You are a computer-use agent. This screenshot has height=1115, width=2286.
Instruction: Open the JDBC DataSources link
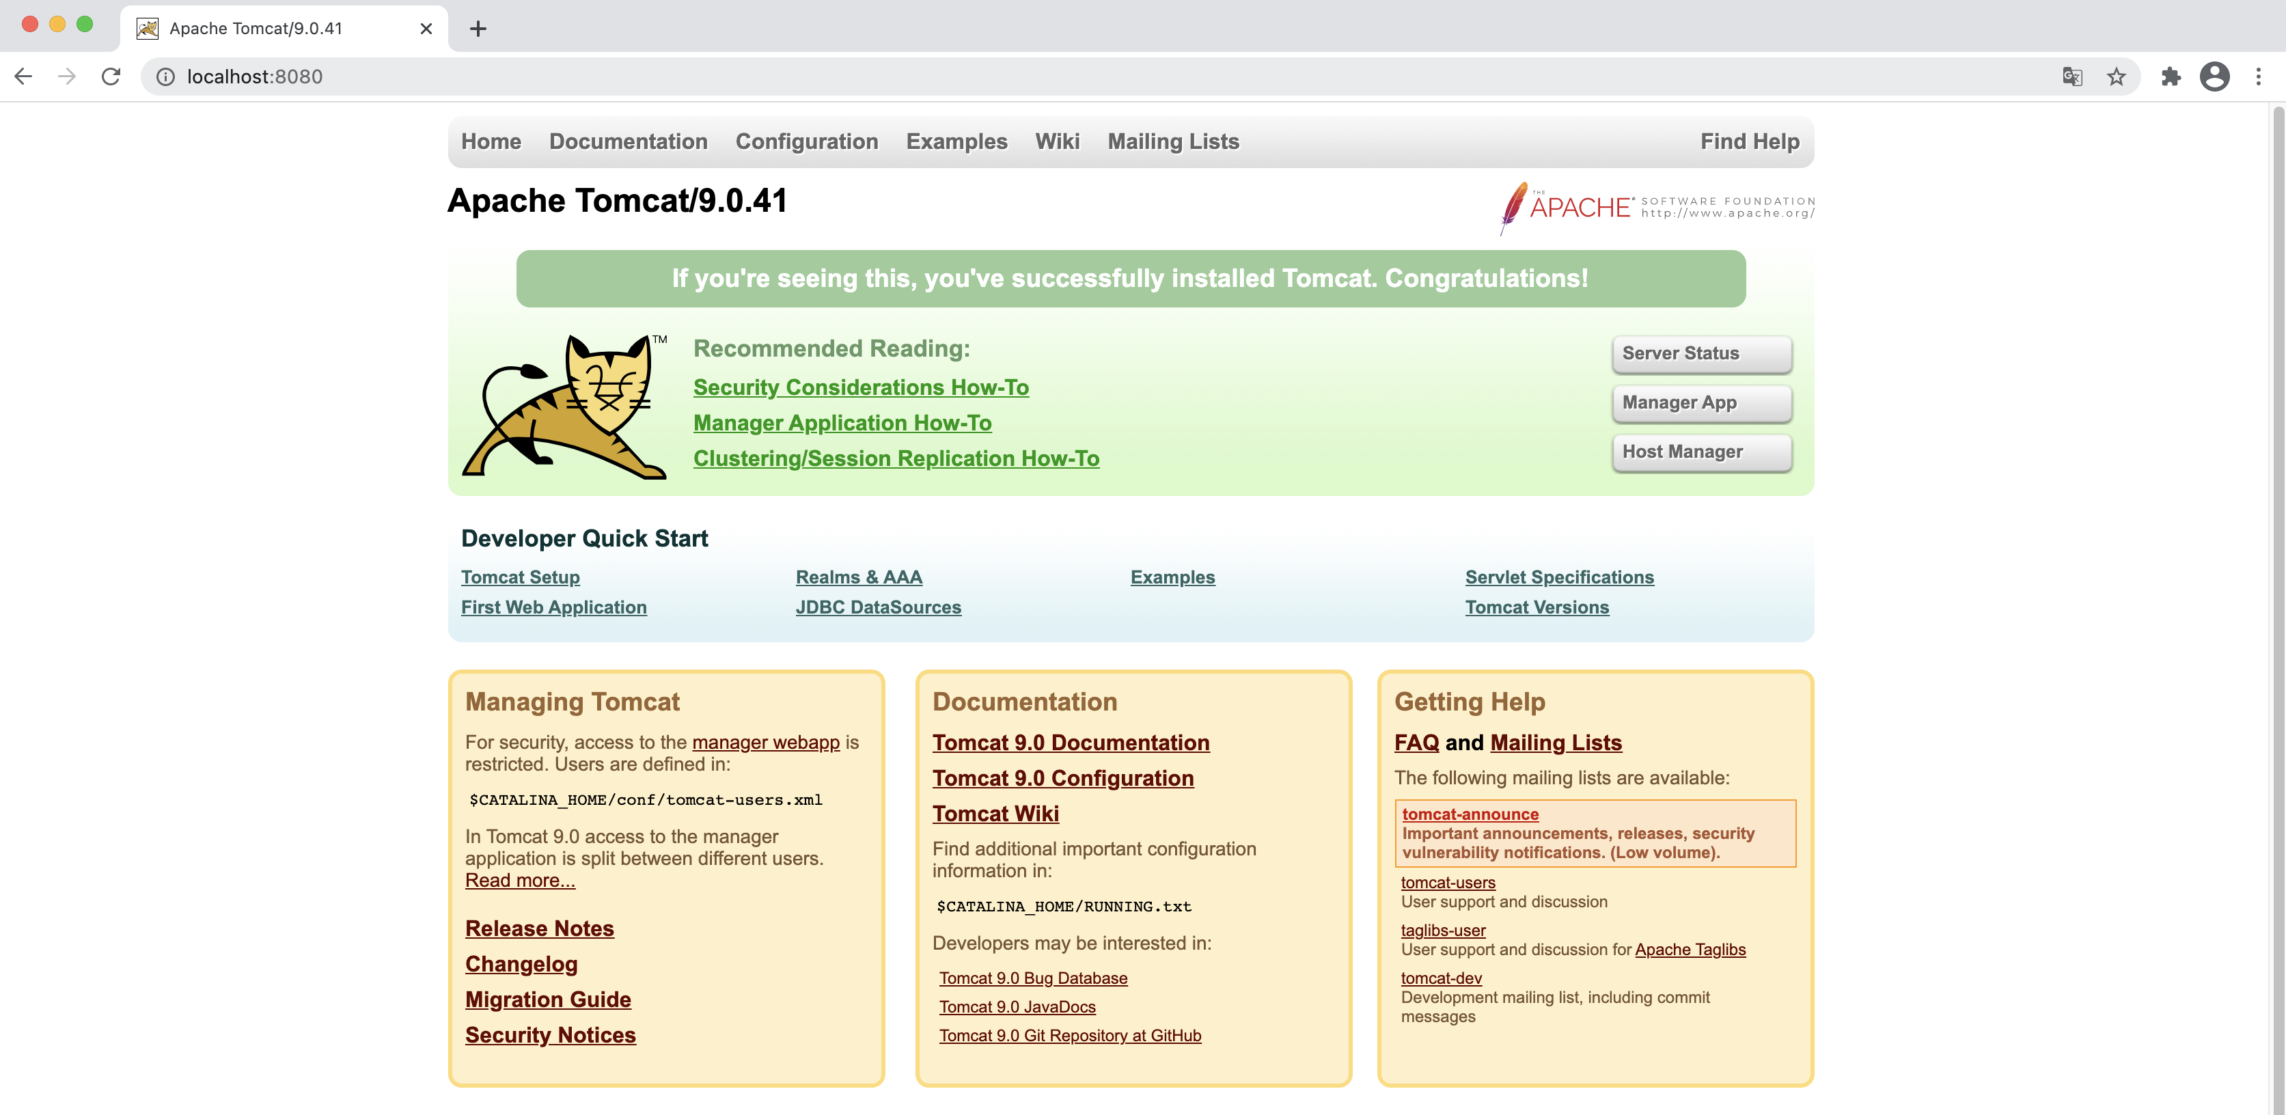(878, 607)
